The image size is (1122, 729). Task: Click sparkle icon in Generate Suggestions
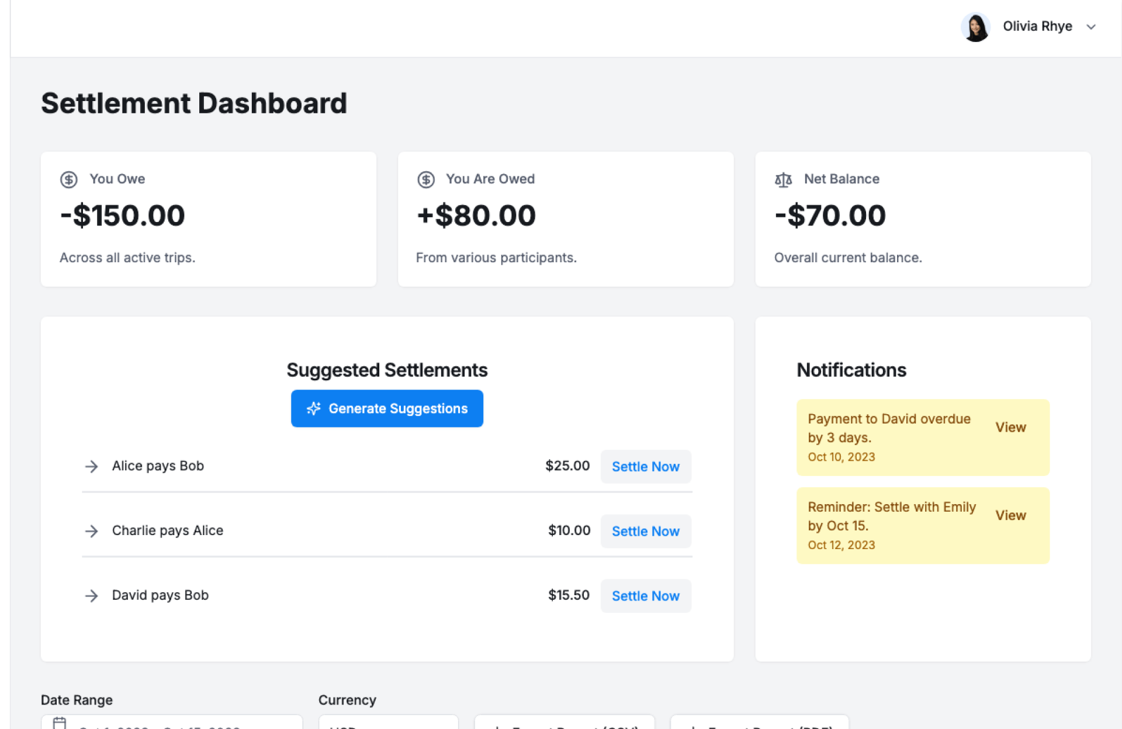pyautogui.click(x=314, y=408)
